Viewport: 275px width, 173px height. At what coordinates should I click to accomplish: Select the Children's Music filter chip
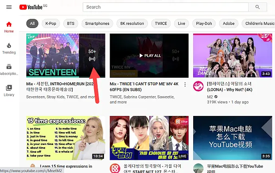[x=258, y=23]
